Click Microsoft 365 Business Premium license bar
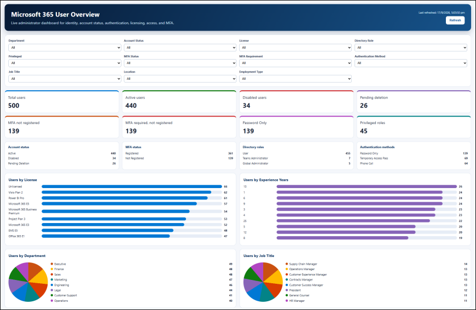476x310 pixels. click(115, 212)
